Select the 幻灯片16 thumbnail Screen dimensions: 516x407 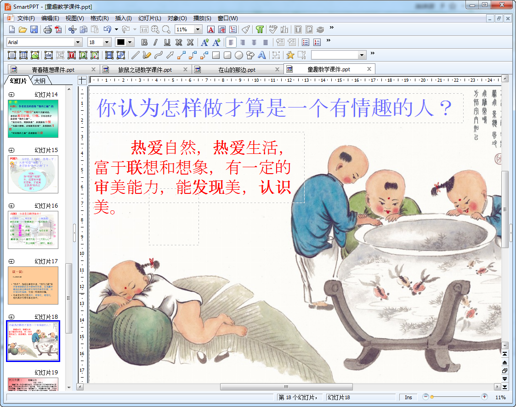click(x=33, y=230)
